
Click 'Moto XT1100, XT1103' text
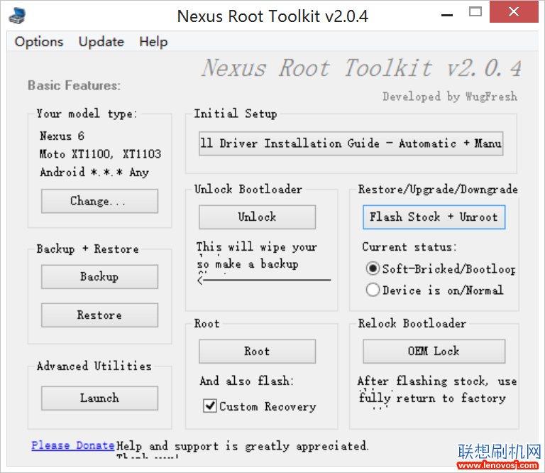tap(100, 154)
